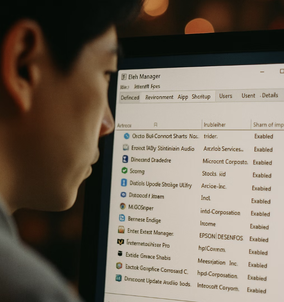This screenshot has width=284, height=302.
Task: Click the Dinecand Dradedre entry name
Action: (x=151, y=160)
